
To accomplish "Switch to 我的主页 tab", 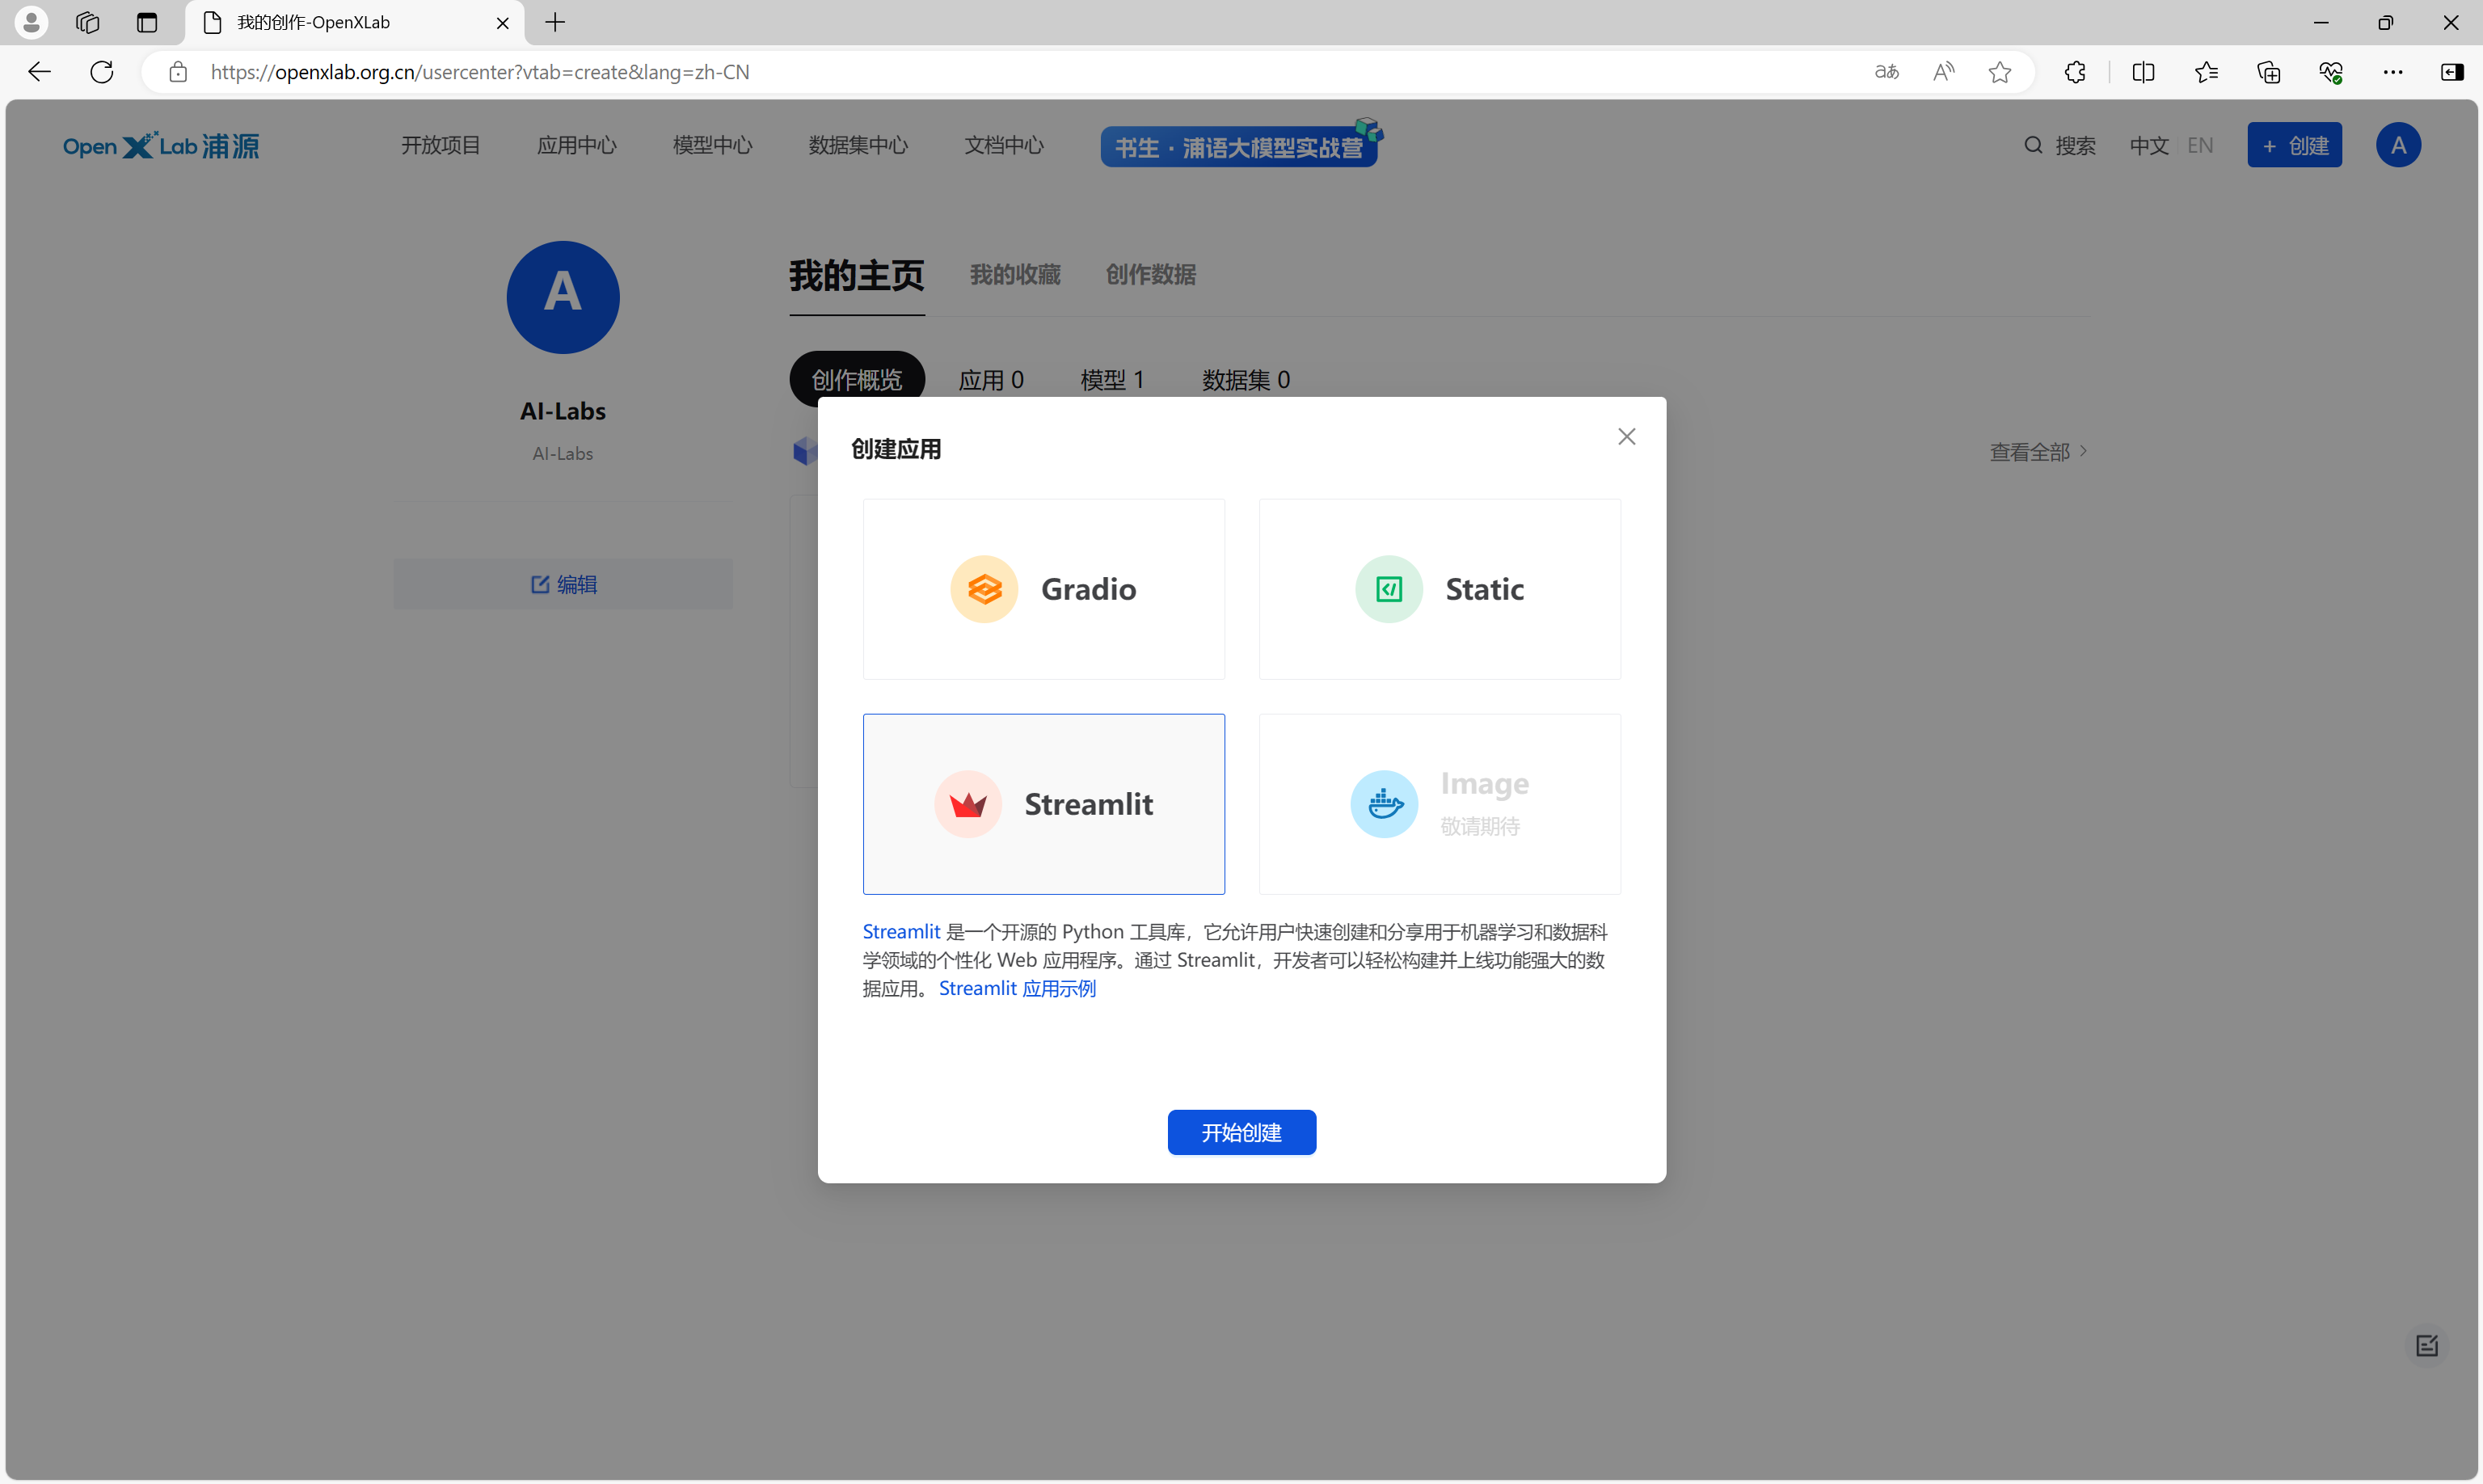I will point(856,276).
